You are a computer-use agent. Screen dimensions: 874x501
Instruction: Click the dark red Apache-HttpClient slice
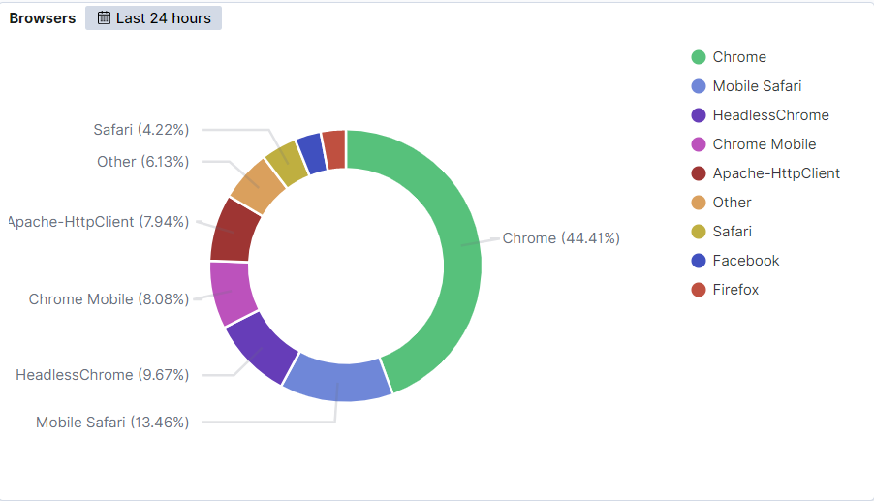[x=234, y=230]
